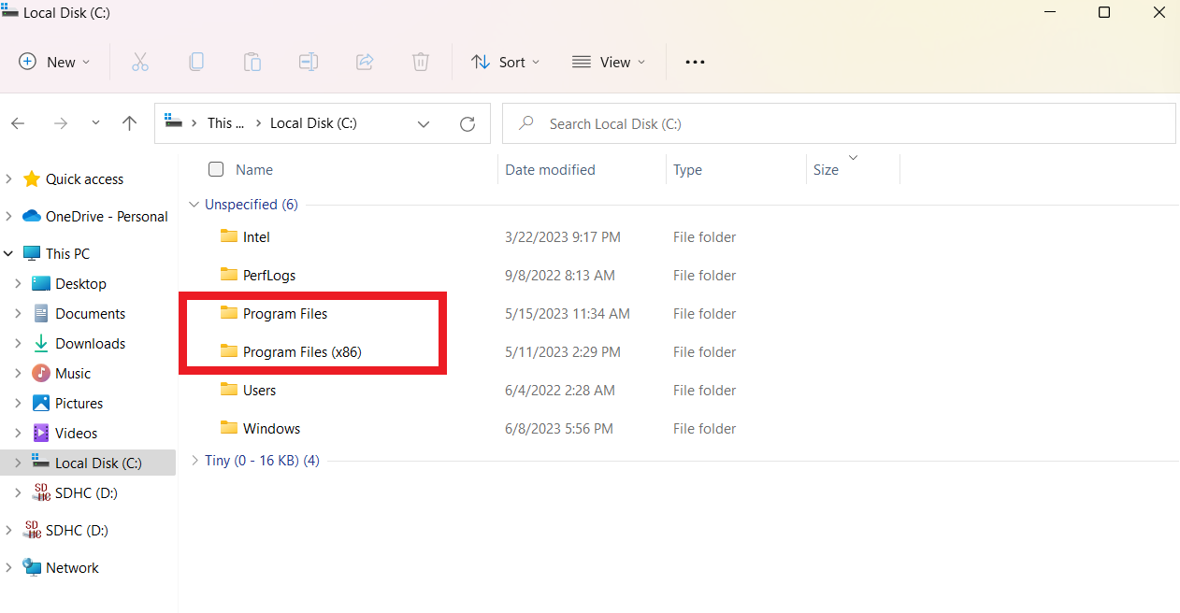Click the Copy icon in toolbar
The width and height of the screenshot is (1180, 613).
[x=196, y=62]
